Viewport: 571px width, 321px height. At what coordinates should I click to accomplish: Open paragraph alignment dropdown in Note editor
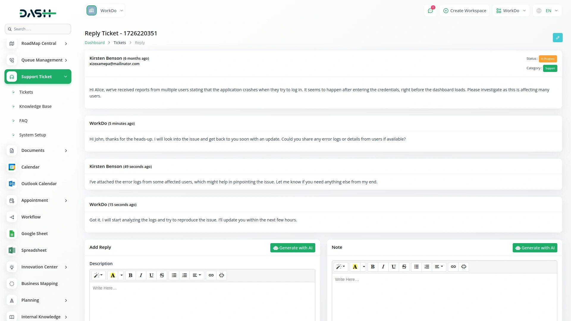pos(439,267)
